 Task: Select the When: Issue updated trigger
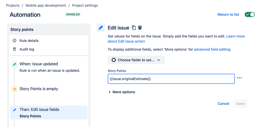pos(39,64)
